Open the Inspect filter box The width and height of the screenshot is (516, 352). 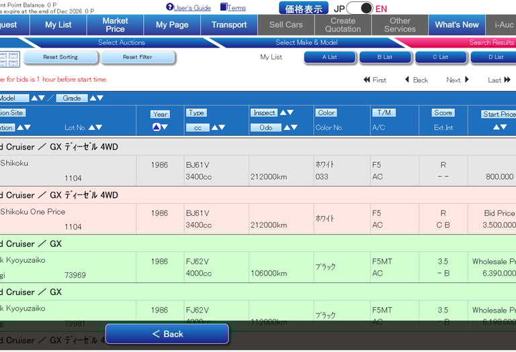264,113
